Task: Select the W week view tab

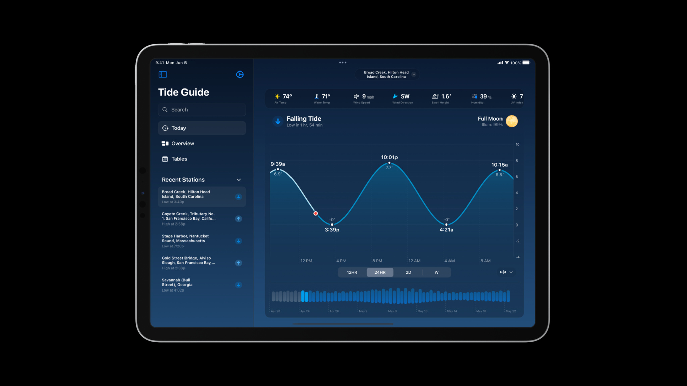Action: click(x=436, y=272)
